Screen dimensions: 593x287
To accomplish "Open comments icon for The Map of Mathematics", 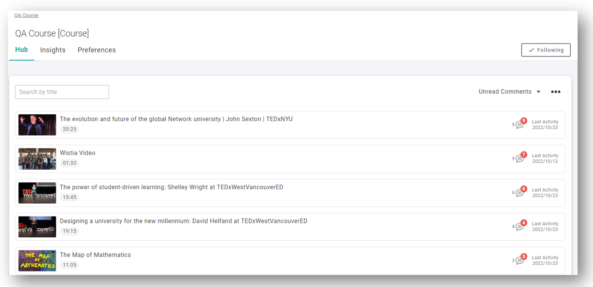I will point(520,261).
